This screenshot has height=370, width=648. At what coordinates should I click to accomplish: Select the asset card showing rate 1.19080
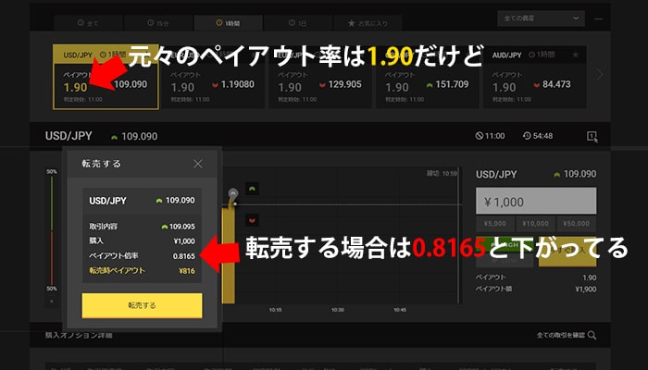point(213,77)
